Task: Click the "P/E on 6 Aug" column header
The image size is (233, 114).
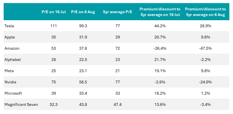Action: (x=83, y=12)
